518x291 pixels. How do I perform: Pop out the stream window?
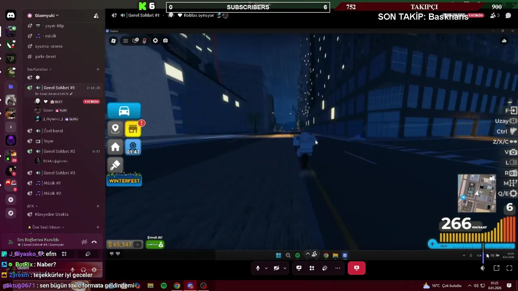click(x=497, y=268)
